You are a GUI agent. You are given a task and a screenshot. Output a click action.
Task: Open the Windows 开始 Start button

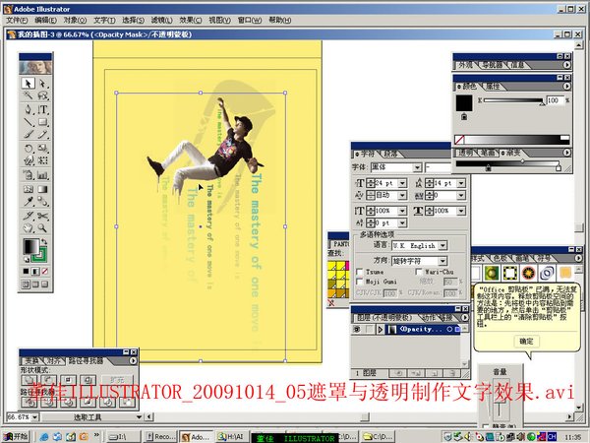tap(17, 435)
